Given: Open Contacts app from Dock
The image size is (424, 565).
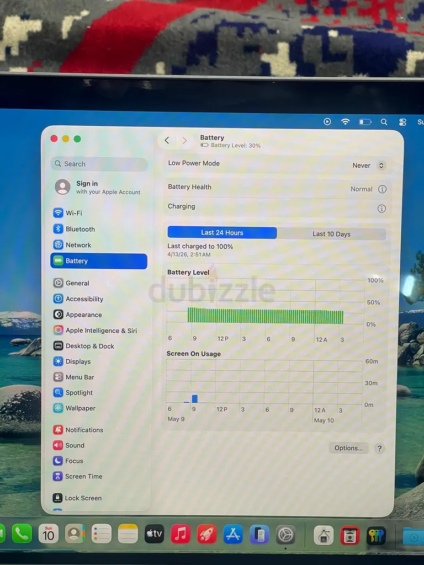Looking at the screenshot, I should pos(75,534).
